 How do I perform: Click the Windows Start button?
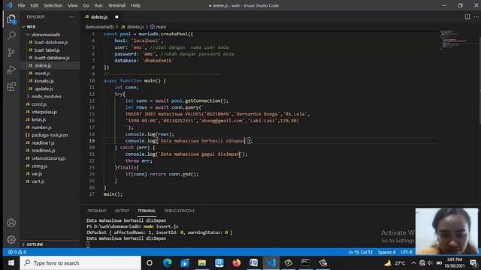pyautogui.click(x=11, y=263)
